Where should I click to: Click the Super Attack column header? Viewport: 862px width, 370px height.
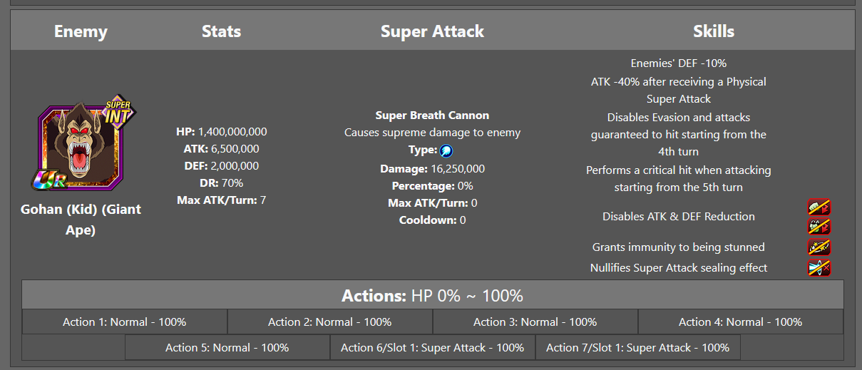coord(432,31)
